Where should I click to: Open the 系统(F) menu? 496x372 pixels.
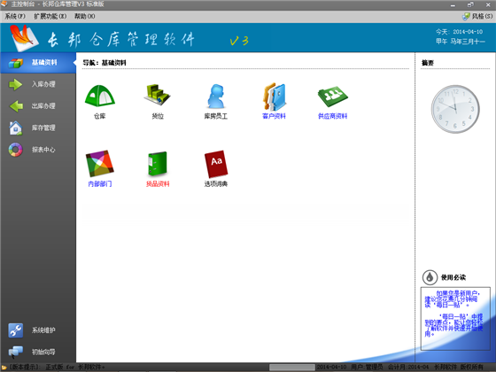[15, 16]
